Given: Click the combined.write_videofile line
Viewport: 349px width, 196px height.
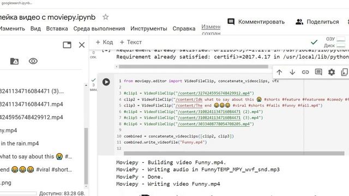Looking at the screenshot, I should [x=165, y=142].
